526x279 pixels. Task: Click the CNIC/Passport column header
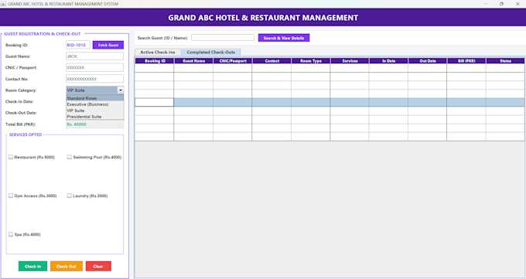click(x=233, y=61)
